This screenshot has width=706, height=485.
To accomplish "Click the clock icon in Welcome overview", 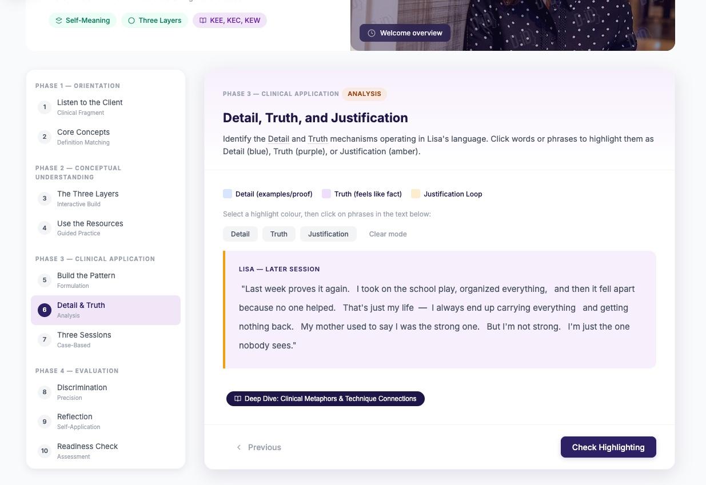I will click(x=372, y=33).
